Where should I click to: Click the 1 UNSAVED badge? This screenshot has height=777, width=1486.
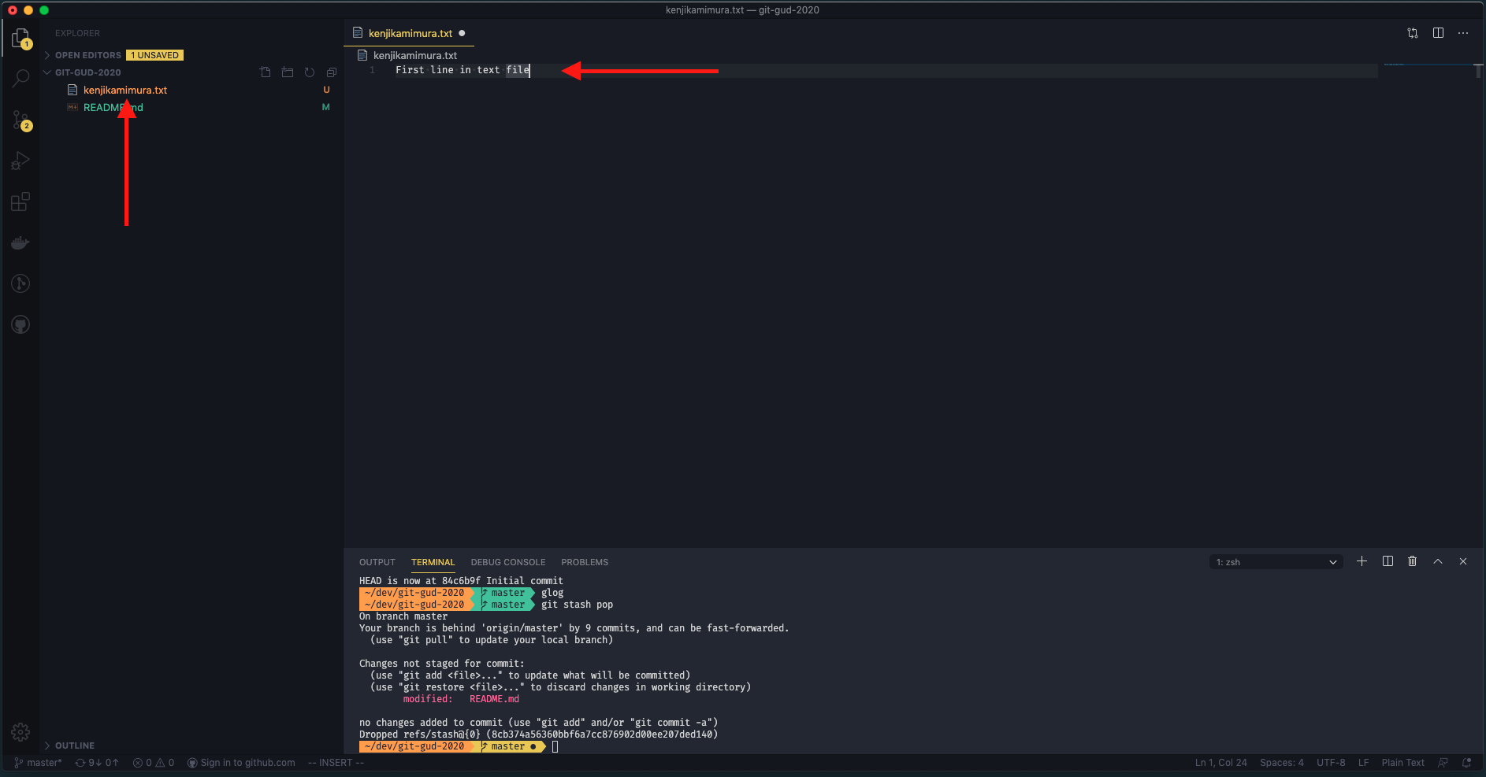click(x=155, y=55)
